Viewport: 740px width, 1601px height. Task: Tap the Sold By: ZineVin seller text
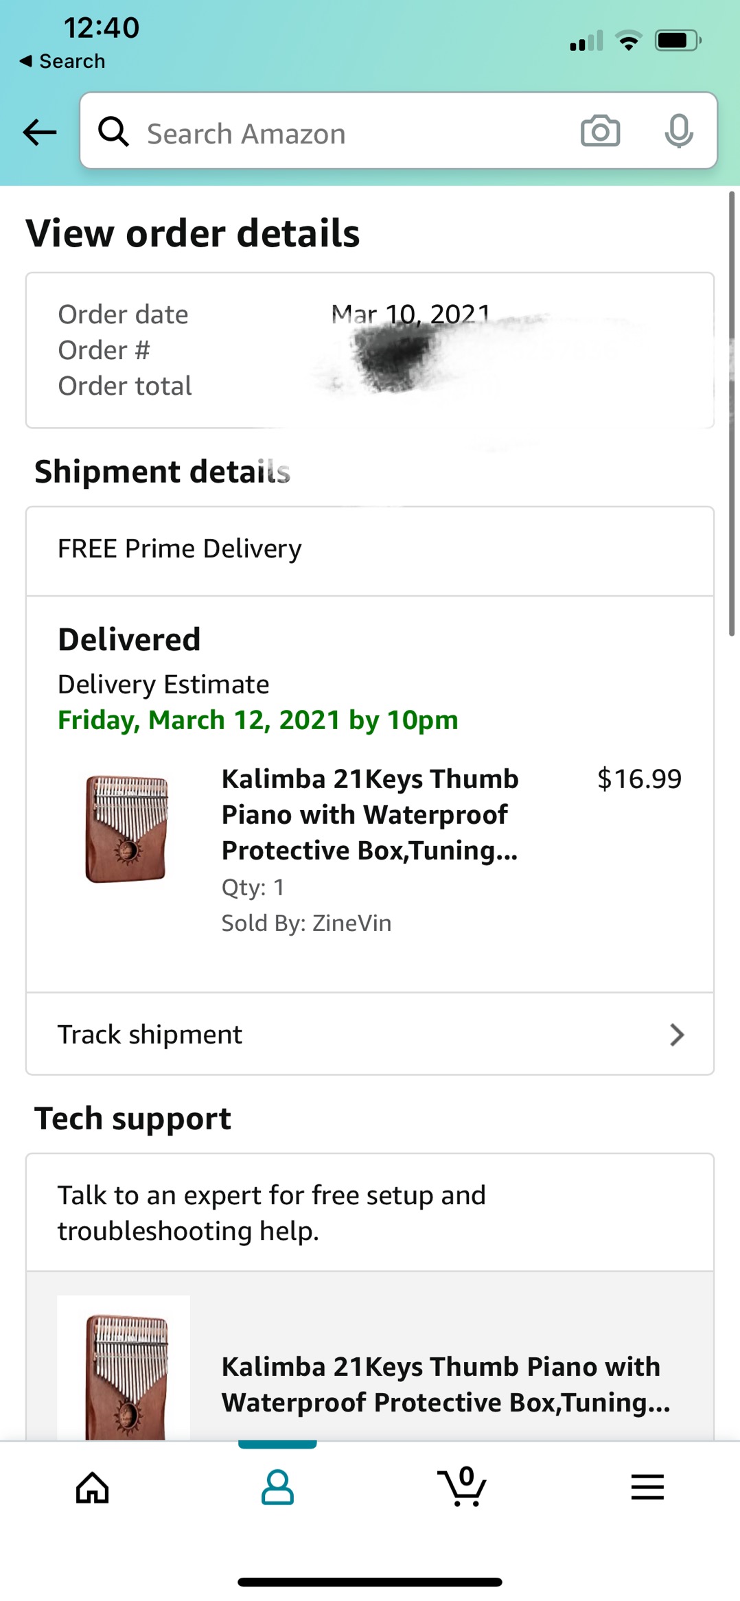pos(306,923)
